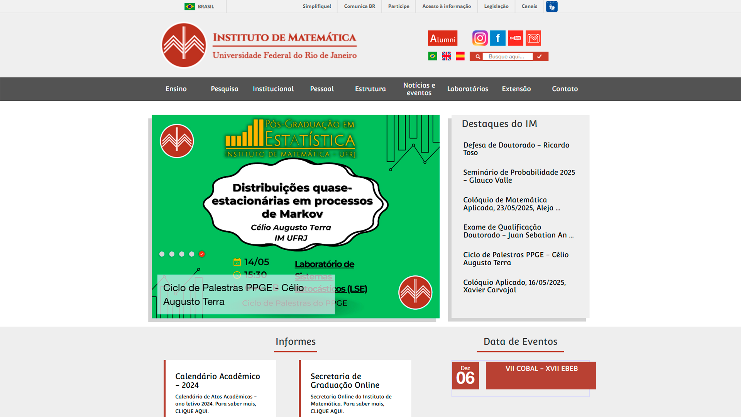Open the Extensão menu
This screenshot has width=741, height=417.
(x=516, y=89)
